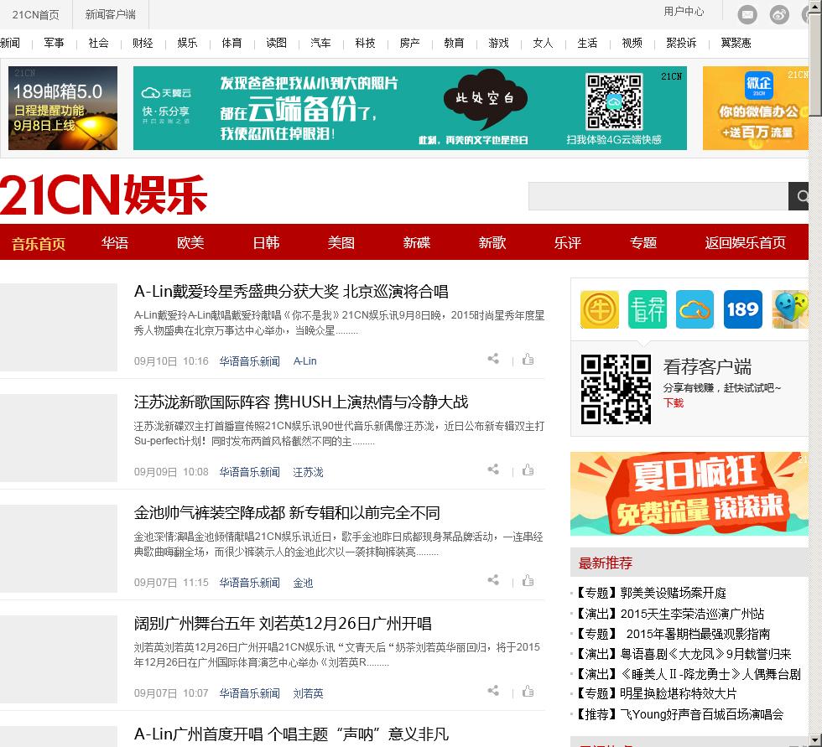Open 【演出】2015天生李荣浩巡演广州站

(670, 614)
